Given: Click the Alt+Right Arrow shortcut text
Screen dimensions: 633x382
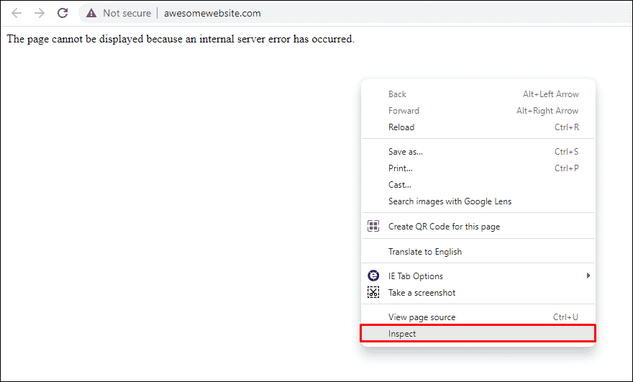Looking at the screenshot, I should pyautogui.click(x=547, y=111).
